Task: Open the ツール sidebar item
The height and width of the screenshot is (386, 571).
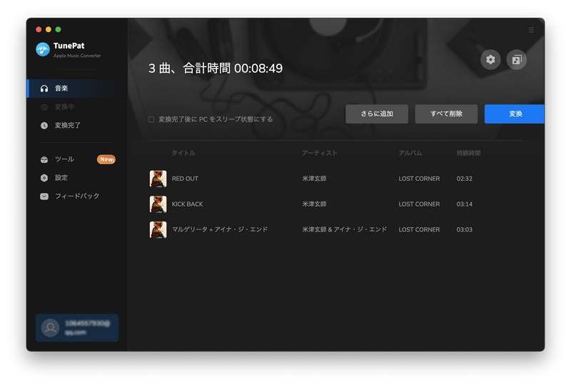Action: point(77,159)
